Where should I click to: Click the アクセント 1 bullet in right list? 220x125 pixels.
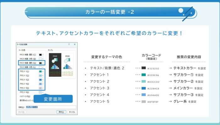pyautogui.click(x=99, y=75)
